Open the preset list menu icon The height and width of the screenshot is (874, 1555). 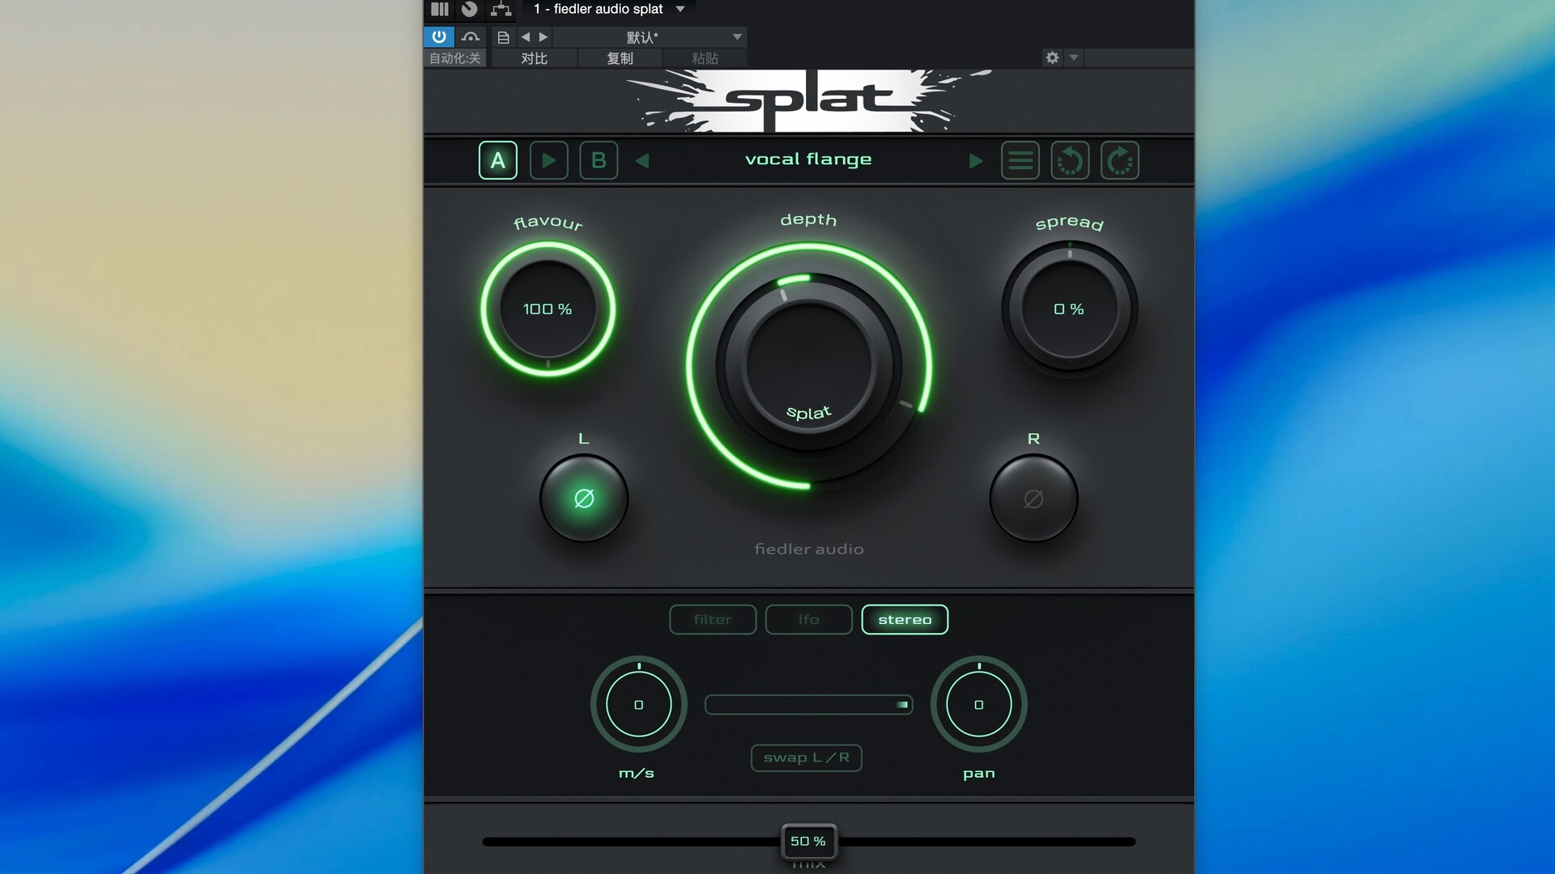point(1020,160)
